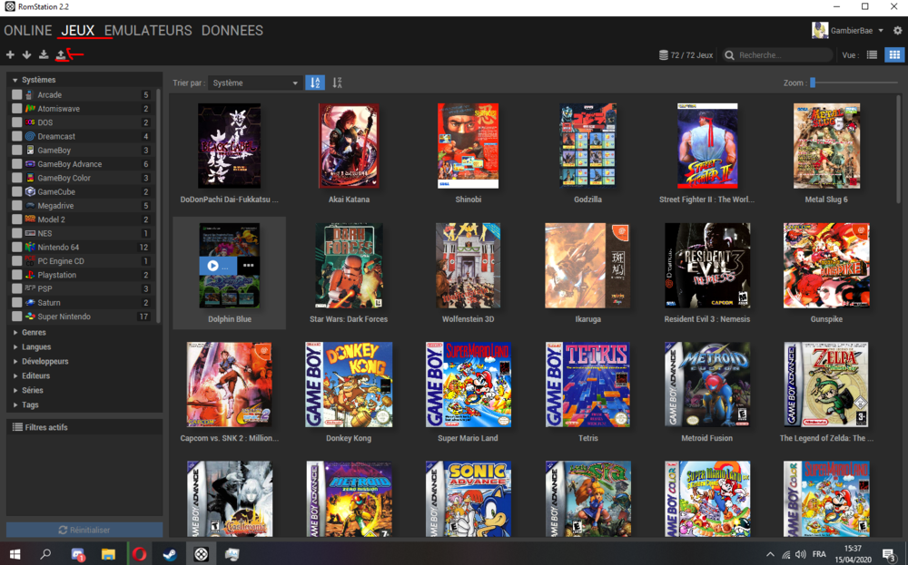Screen dimensions: 908x565
Task: Click the plus add-game icon
Action: coord(10,55)
